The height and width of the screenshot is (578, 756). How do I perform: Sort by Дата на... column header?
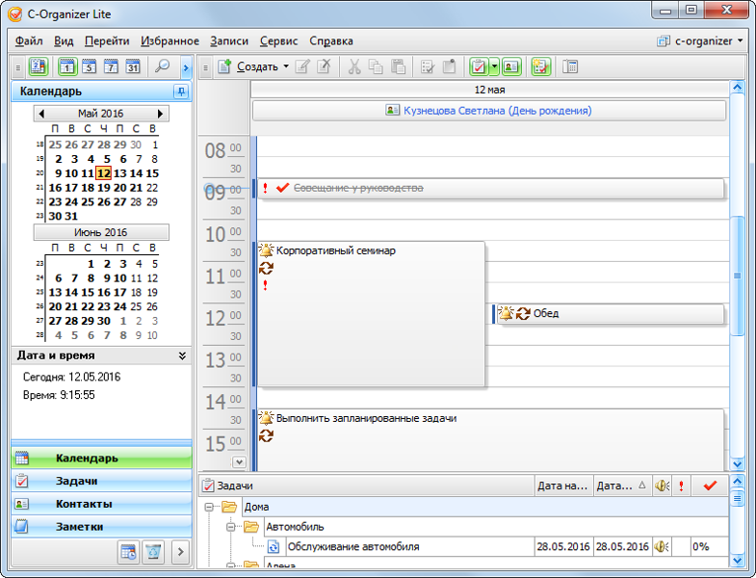click(563, 486)
